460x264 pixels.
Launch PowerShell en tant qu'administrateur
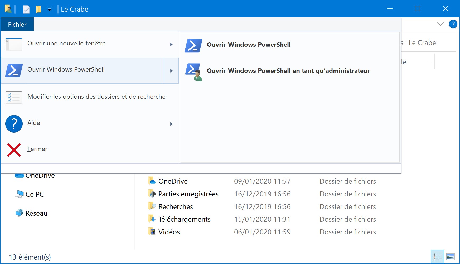[x=289, y=71]
